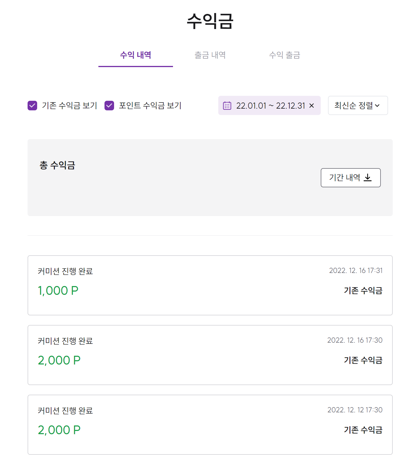Click the 포인트 수익금 보기 label text
The width and height of the screenshot is (420, 460).
click(150, 105)
